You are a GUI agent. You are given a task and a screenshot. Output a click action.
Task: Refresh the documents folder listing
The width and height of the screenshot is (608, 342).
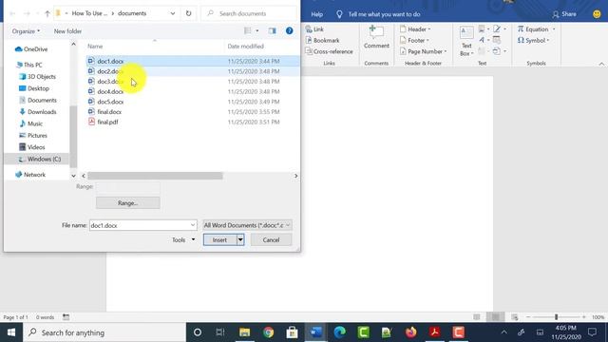click(x=188, y=13)
